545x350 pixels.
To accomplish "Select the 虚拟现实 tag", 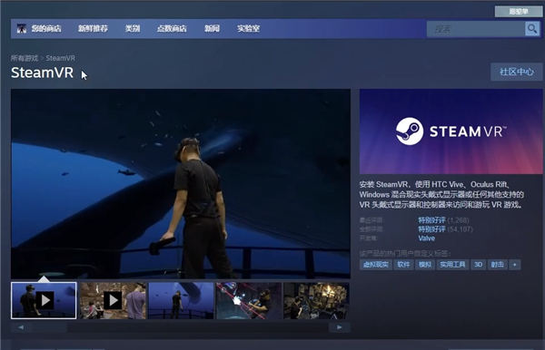I will coord(376,265).
